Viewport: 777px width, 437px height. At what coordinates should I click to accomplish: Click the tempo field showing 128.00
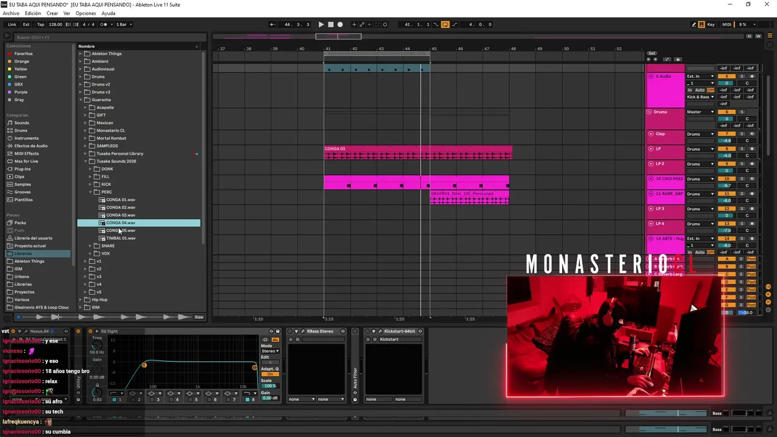tap(55, 24)
